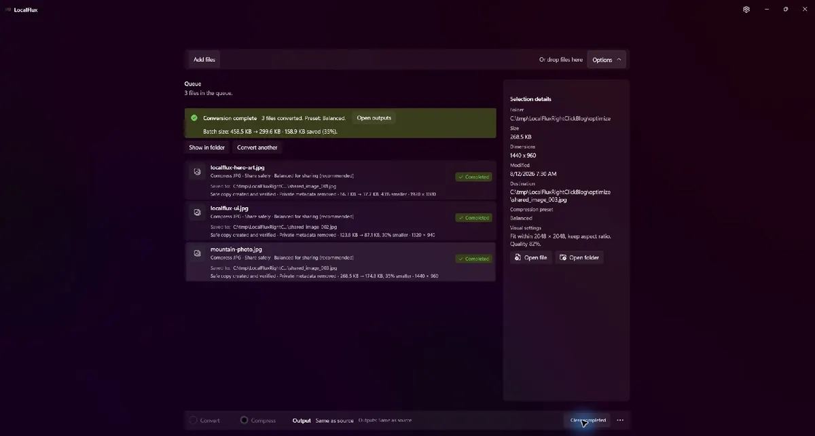Click Open outputs button
This screenshot has height=436, width=815.
pyautogui.click(x=374, y=117)
